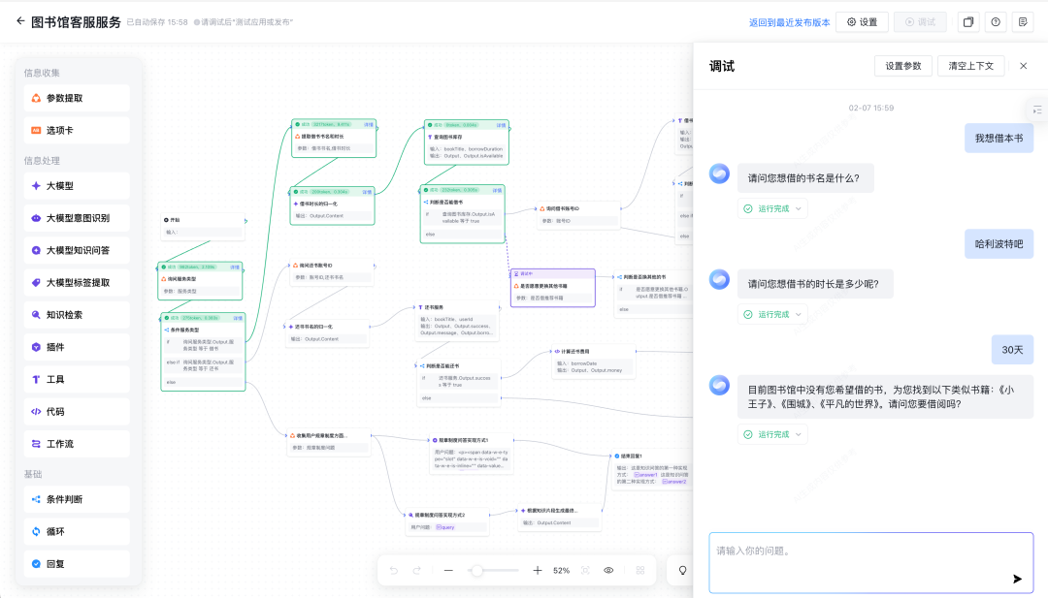The image size is (1048, 598).
Task: Click the help question-mark icon in the top bar
Action: 995,20
